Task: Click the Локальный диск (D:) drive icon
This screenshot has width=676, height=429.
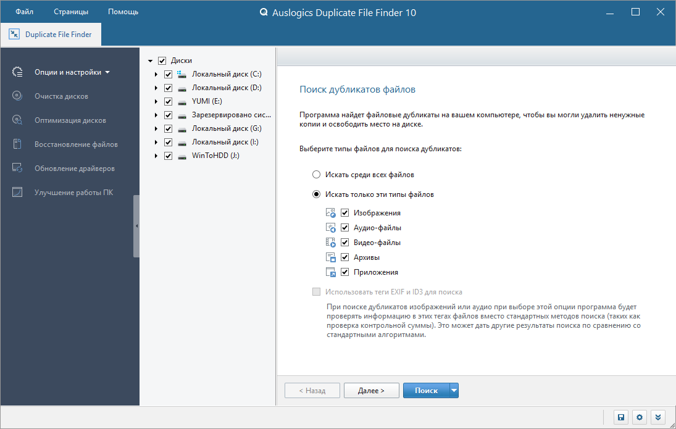Action: 182,88
